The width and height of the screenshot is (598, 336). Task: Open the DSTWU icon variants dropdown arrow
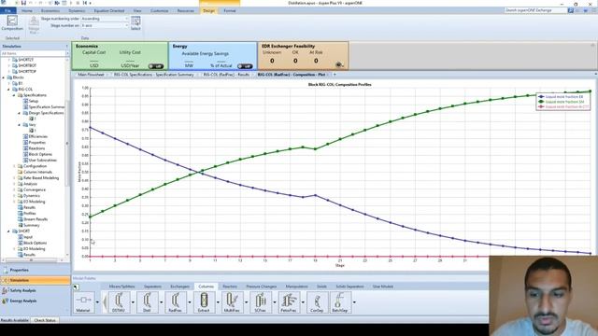[133, 302]
